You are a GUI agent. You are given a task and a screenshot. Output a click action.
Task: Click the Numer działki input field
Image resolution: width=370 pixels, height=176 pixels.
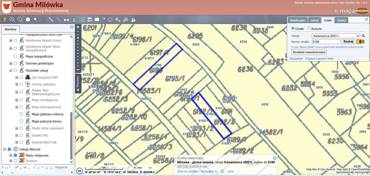[326, 42]
